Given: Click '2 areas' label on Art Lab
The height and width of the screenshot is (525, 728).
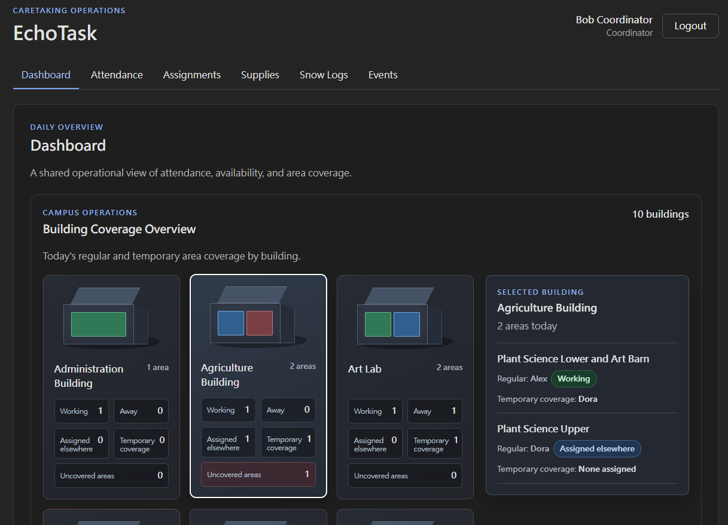Looking at the screenshot, I should (449, 367).
